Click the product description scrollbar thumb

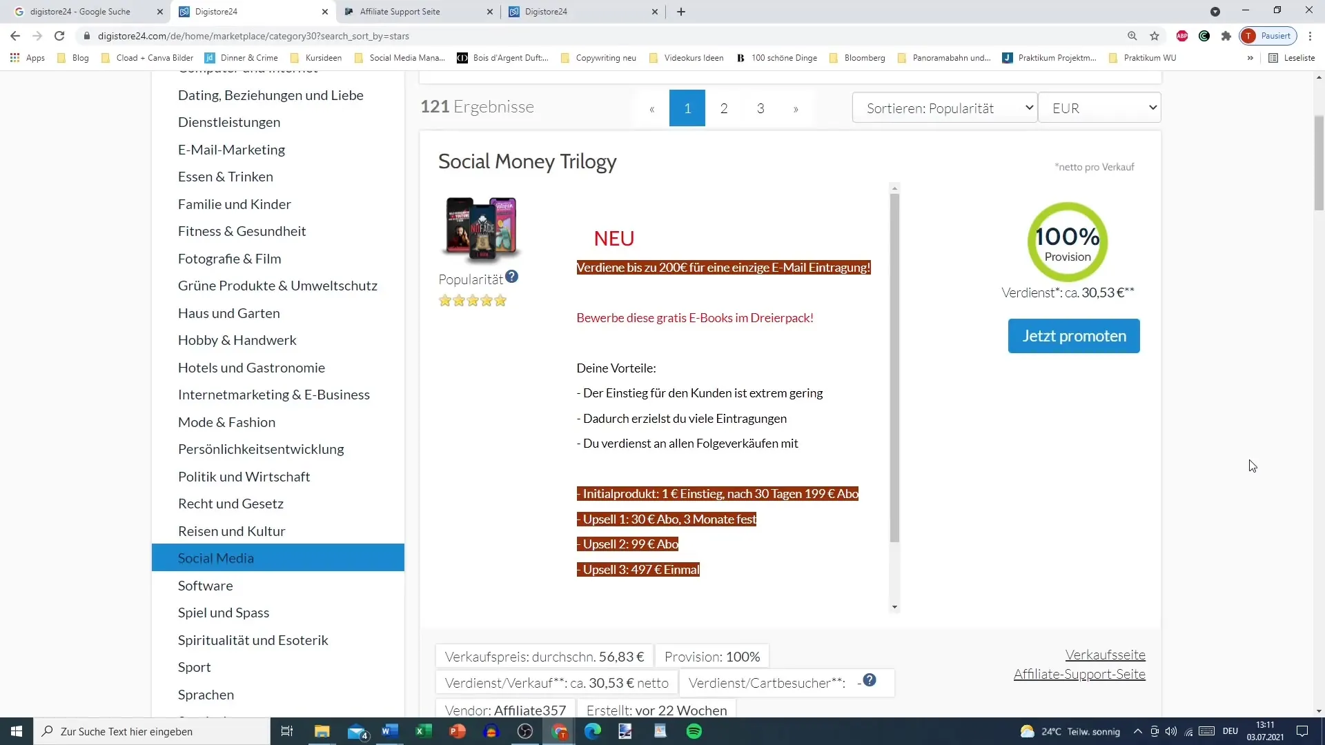tap(894, 368)
